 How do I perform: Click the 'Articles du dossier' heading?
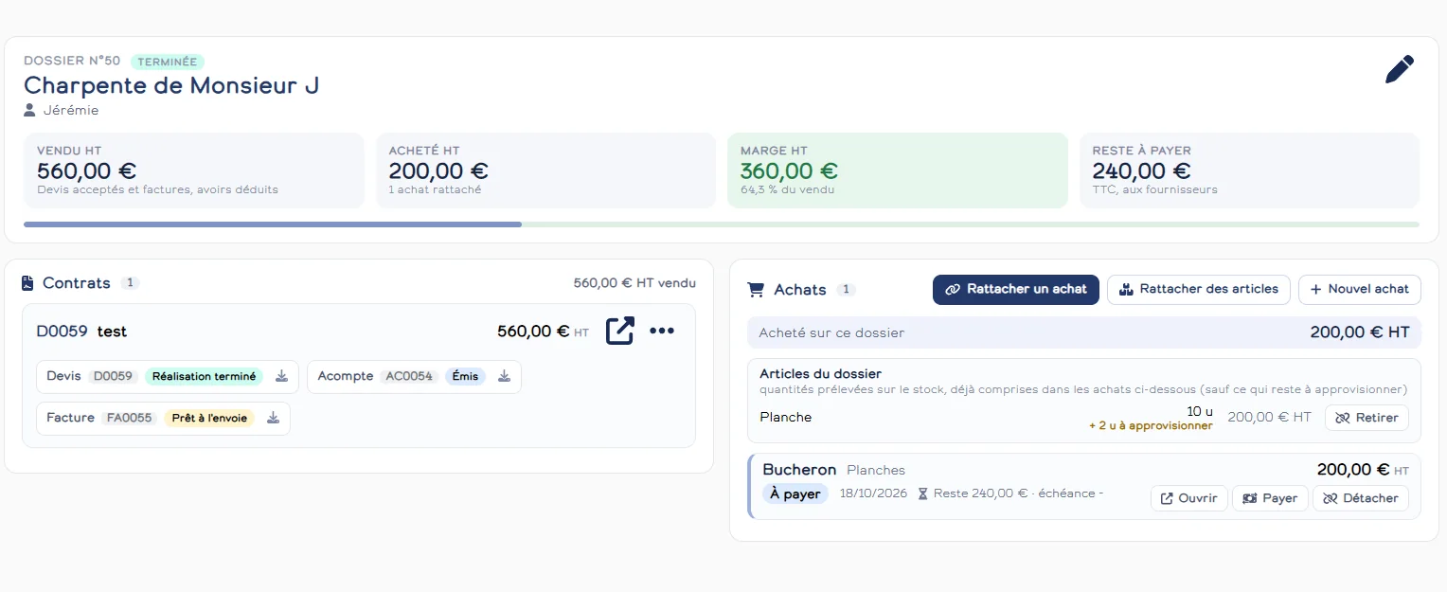tap(820, 374)
